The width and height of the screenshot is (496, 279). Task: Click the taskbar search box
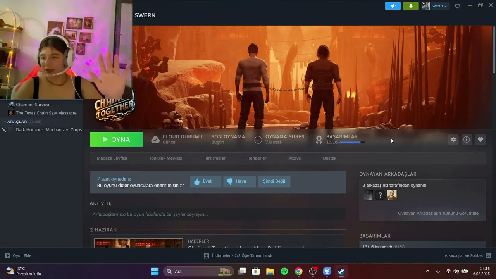[x=198, y=271]
